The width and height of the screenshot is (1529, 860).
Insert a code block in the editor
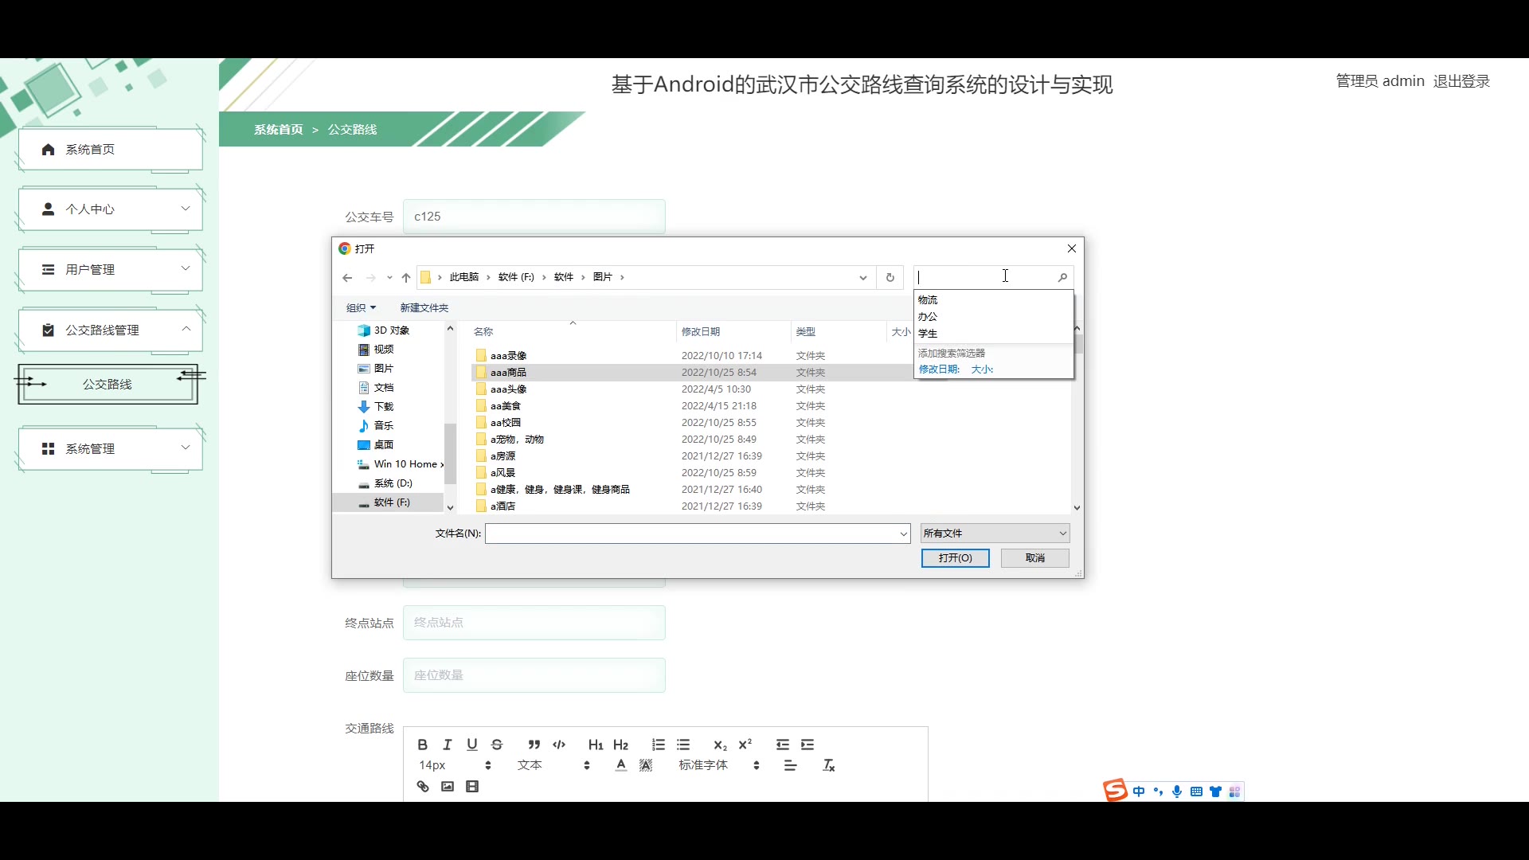559,745
